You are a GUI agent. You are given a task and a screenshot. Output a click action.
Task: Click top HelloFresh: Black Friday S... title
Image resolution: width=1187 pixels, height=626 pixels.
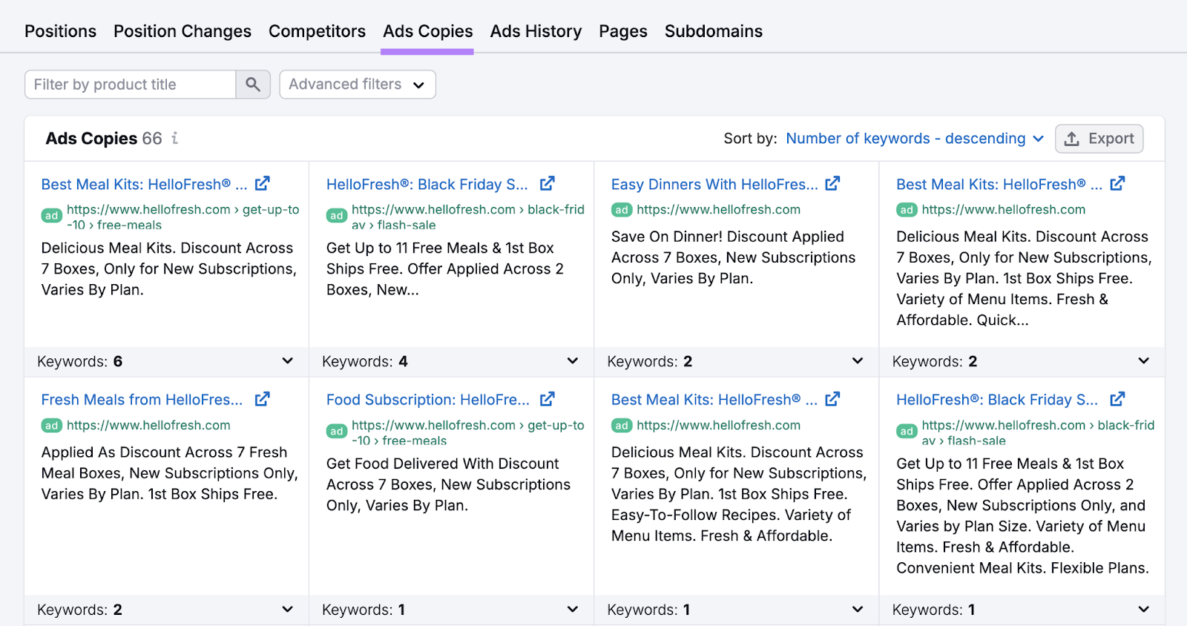(427, 184)
